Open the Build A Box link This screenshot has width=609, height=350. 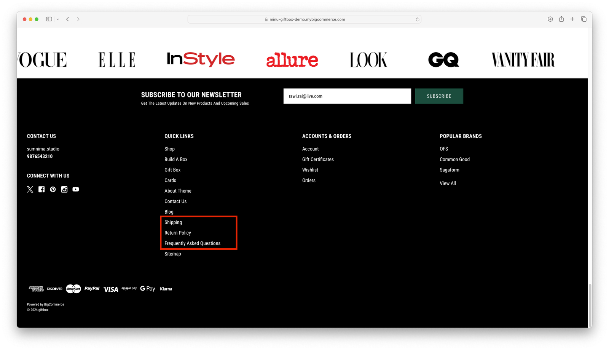pos(176,159)
